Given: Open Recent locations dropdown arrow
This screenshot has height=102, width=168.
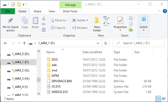Looking at the screenshot, I should [19, 43].
